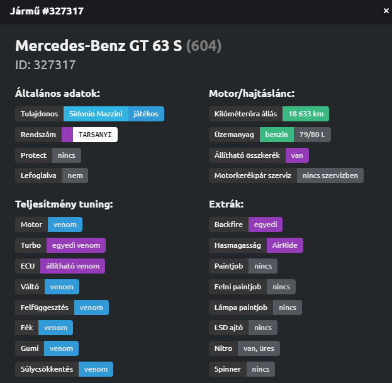The height and width of the screenshot is (383, 392).
Task: Click the Súlycsökkentés venom badge
Action: [96, 369]
